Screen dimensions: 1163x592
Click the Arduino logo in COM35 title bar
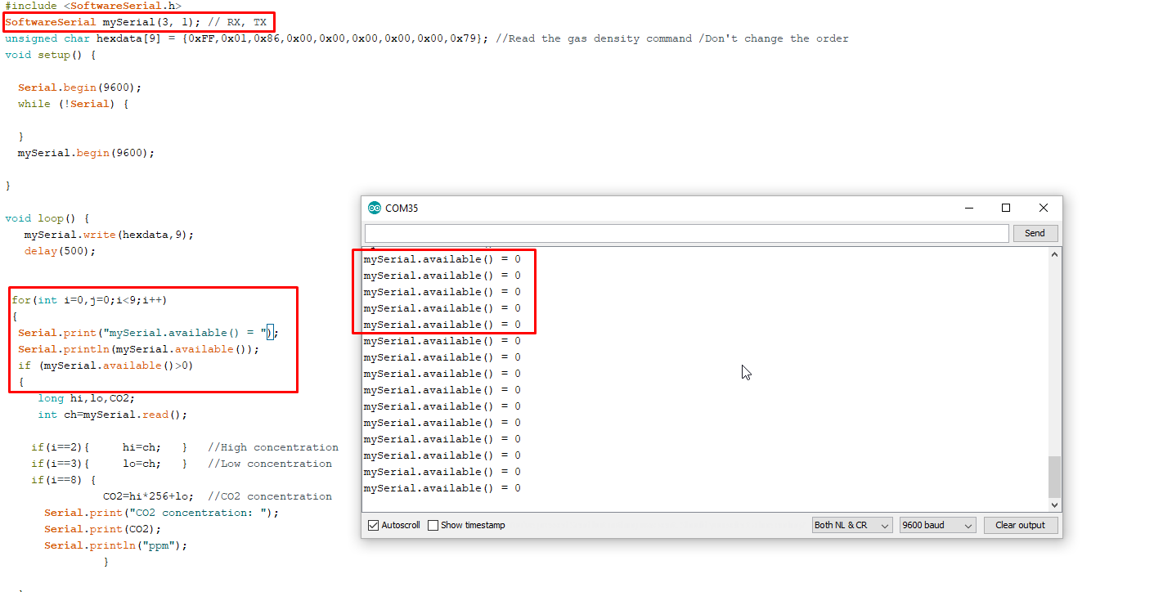click(x=375, y=208)
